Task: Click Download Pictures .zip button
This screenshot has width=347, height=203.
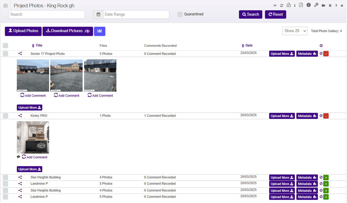Action: [68, 31]
